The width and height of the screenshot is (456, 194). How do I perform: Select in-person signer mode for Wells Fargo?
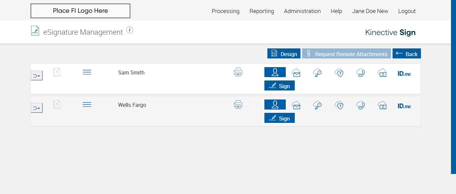[x=275, y=105]
